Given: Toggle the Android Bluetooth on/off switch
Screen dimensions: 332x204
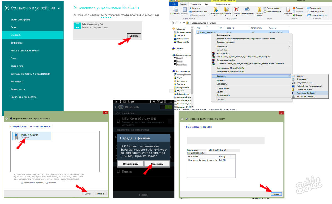Looking at the screenshot, I should tap(166, 107).
